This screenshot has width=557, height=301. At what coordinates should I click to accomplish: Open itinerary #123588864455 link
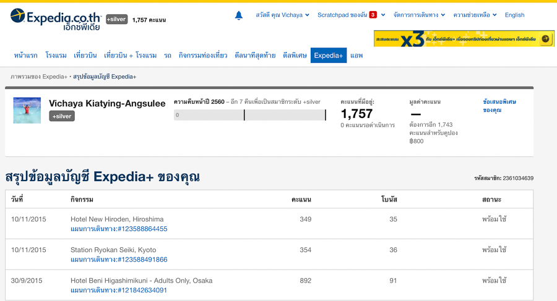pos(119,229)
